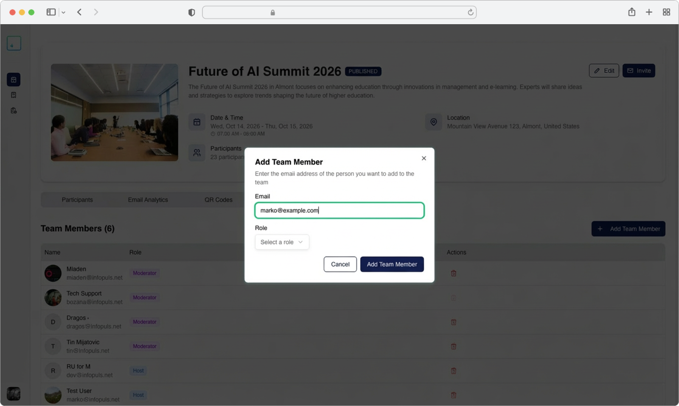
Task: Open the Select a role dropdown
Action: [x=282, y=242]
